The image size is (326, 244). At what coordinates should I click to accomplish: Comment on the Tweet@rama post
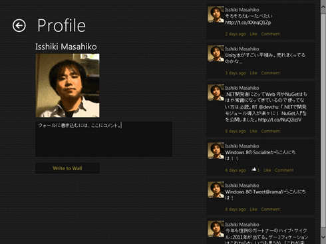(x=270, y=209)
